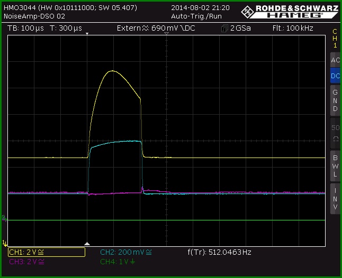Select CH3 2 V channel label

point(26,262)
